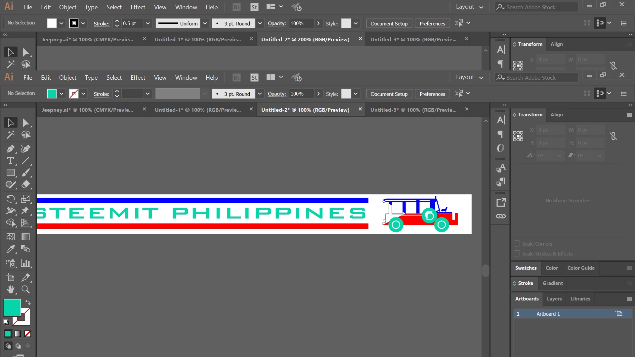635x357 pixels.
Task: Expand the Layout workspace dropdown
Action: point(469,77)
